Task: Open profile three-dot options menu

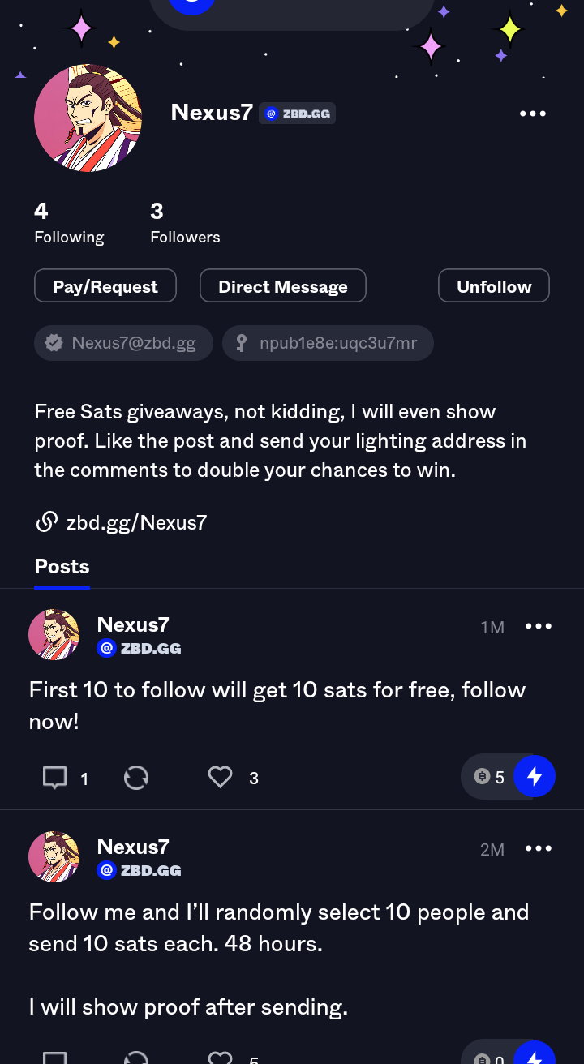Action: 533,114
